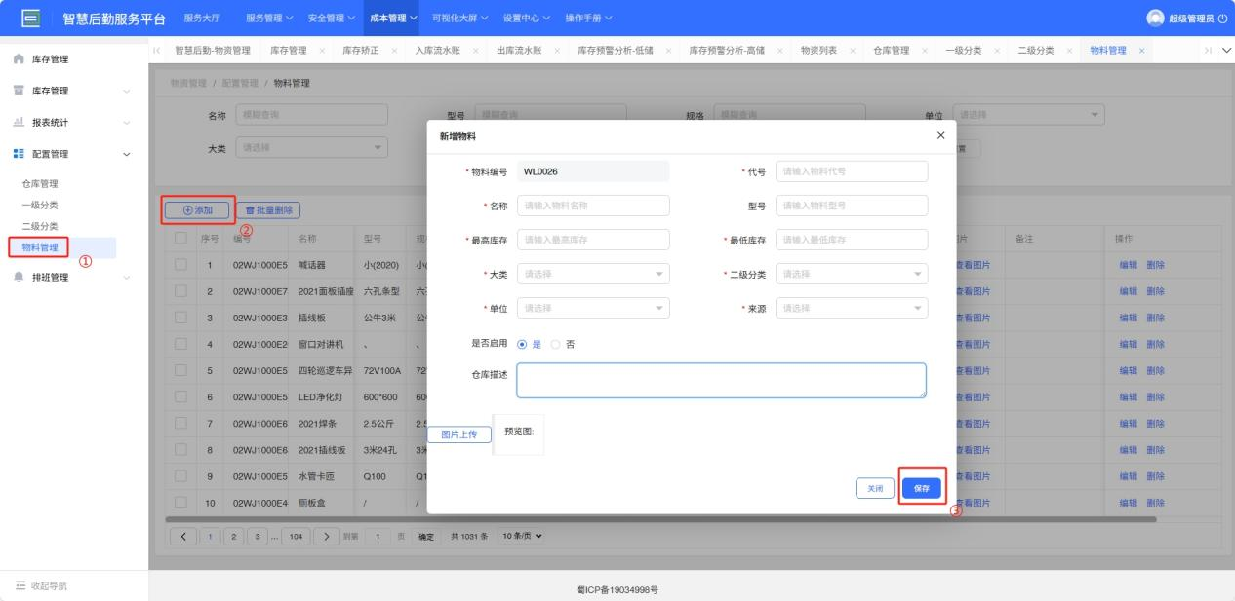Switch to the 入库流水账 tab
Screen dimensions: 1235x601
tap(437, 50)
